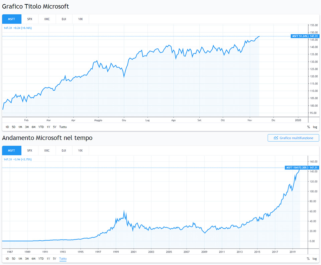Open IXIC tab in top chart
This screenshot has width=321, height=265.
(x=47, y=19)
